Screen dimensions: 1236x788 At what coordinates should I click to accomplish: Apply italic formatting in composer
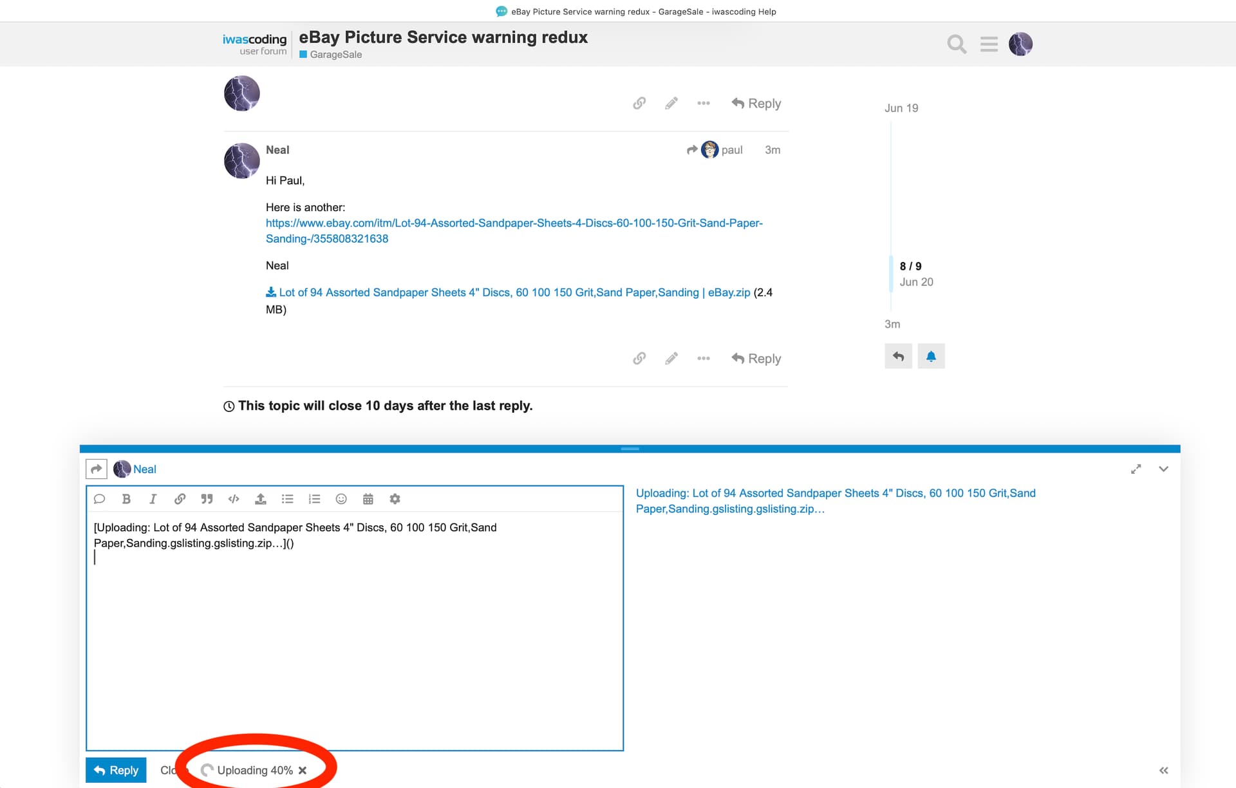pyautogui.click(x=153, y=499)
